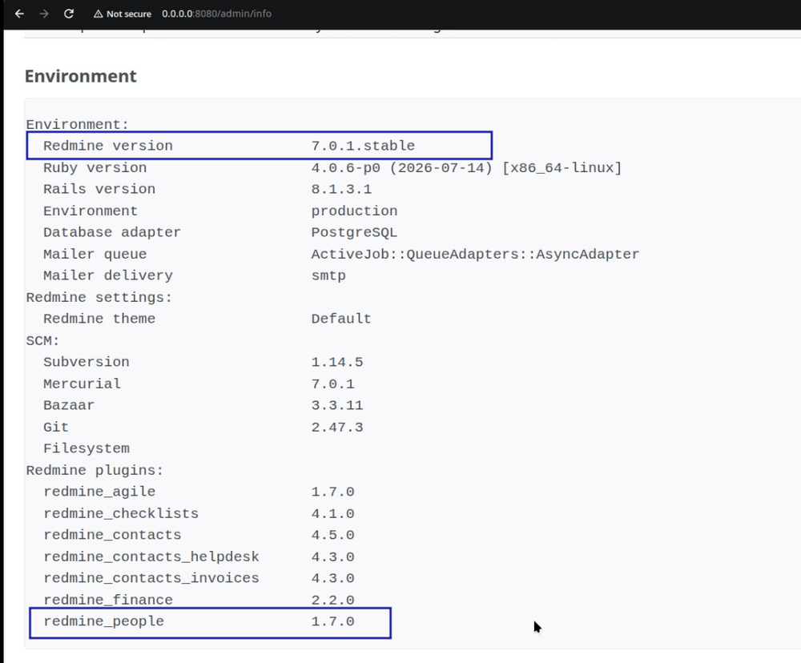Select the 'Mailer queue' label

pyautogui.click(x=95, y=255)
